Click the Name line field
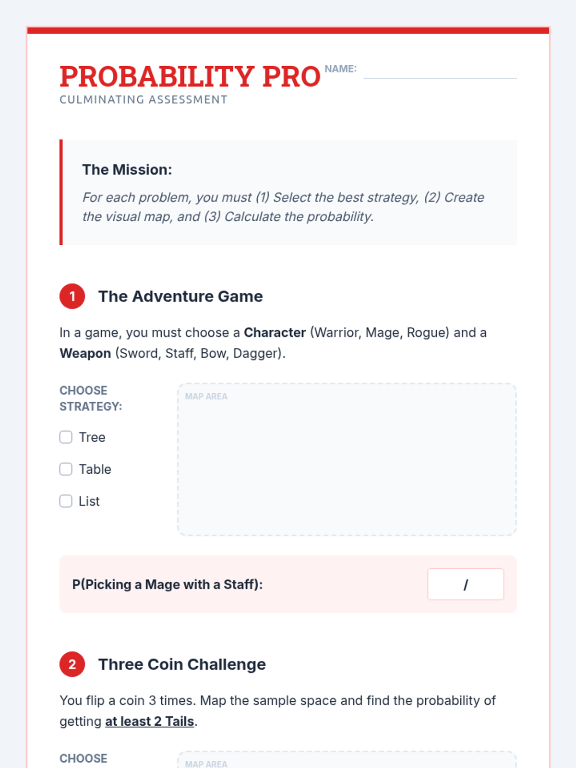The width and height of the screenshot is (576, 768). click(440, 70)
